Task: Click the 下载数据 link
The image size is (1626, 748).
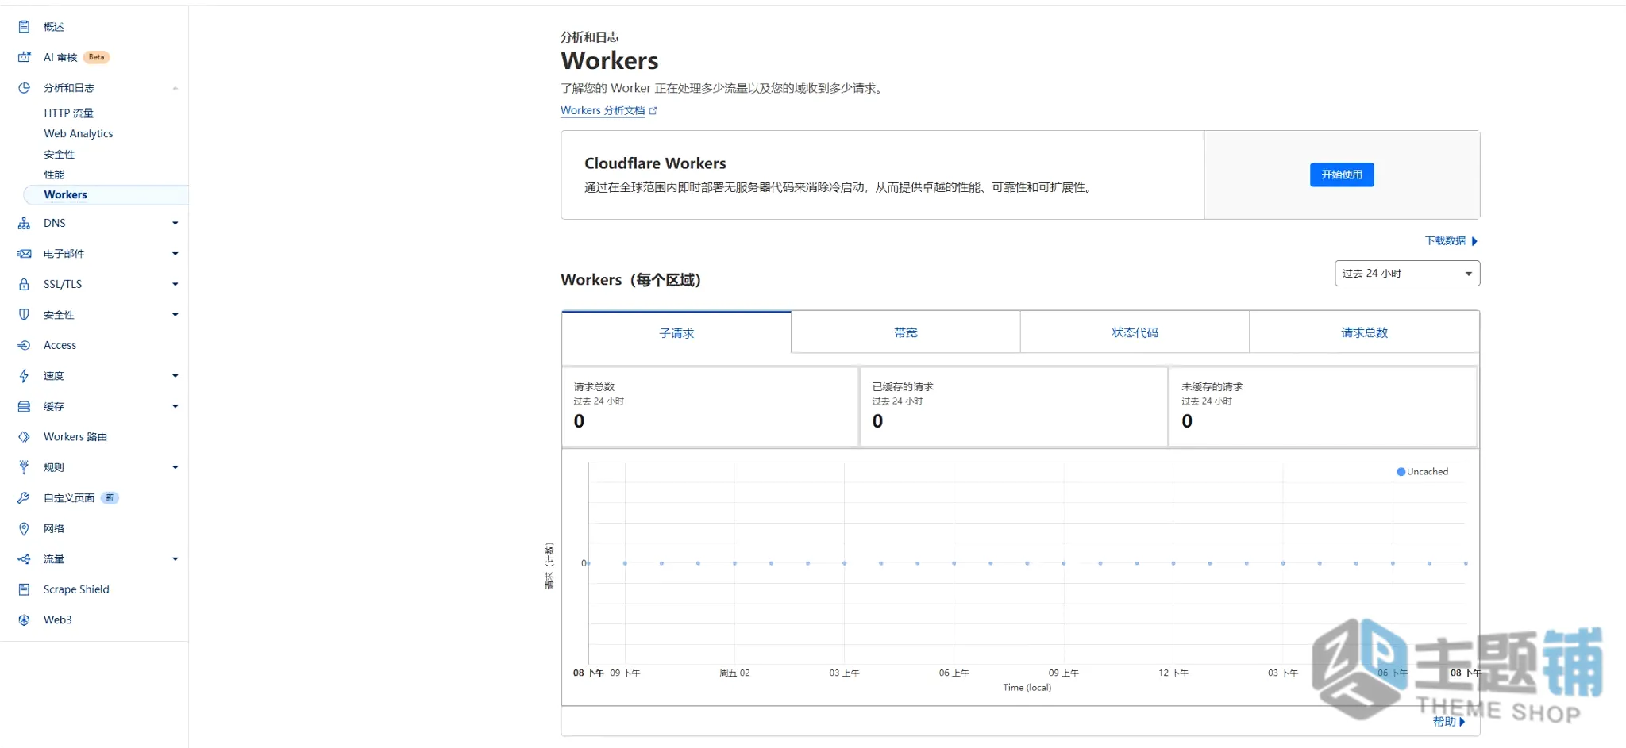Action: pos(1445,241)
